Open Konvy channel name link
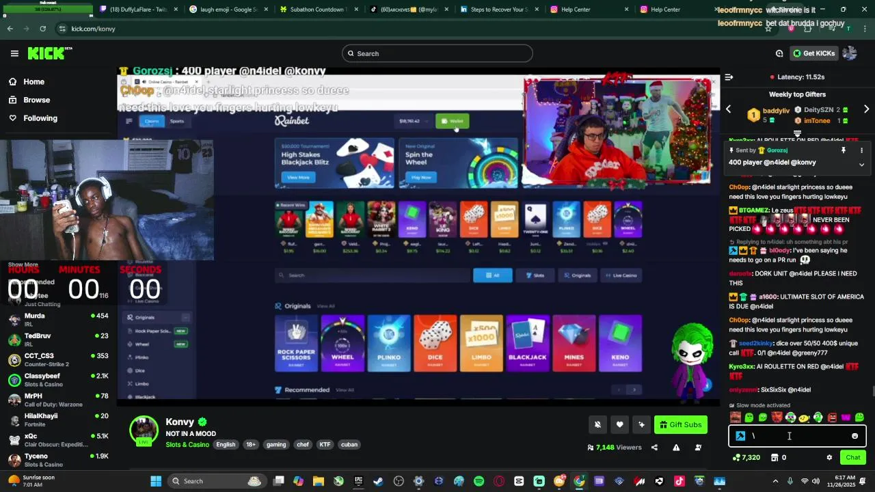 pos(180,422)
